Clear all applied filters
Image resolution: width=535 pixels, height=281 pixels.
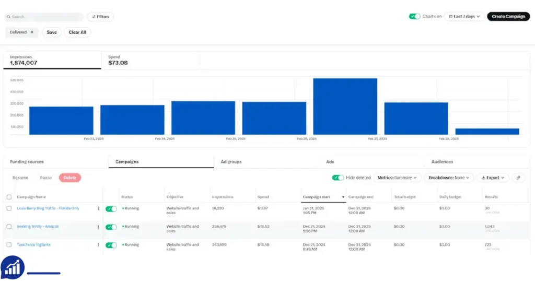coord(77,32)
